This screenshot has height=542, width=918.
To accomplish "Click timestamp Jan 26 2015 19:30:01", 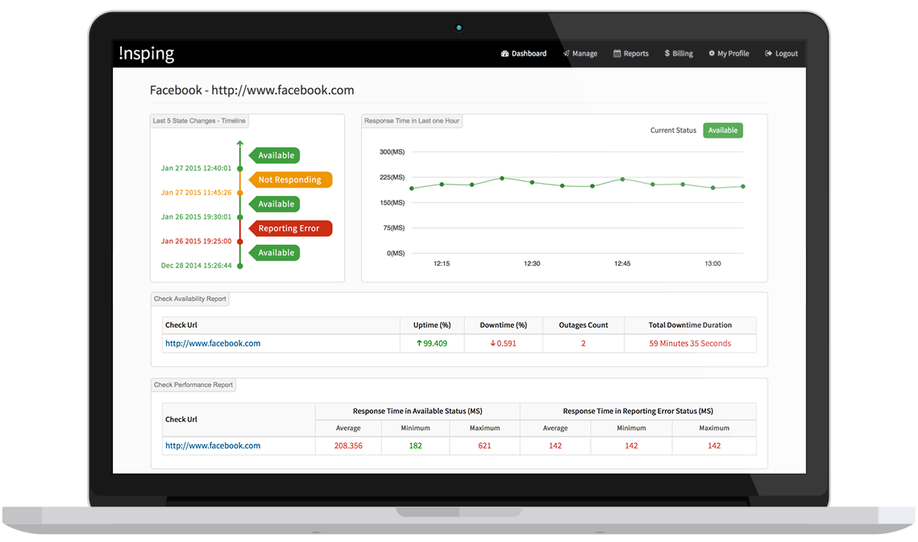I will [196, 217].
